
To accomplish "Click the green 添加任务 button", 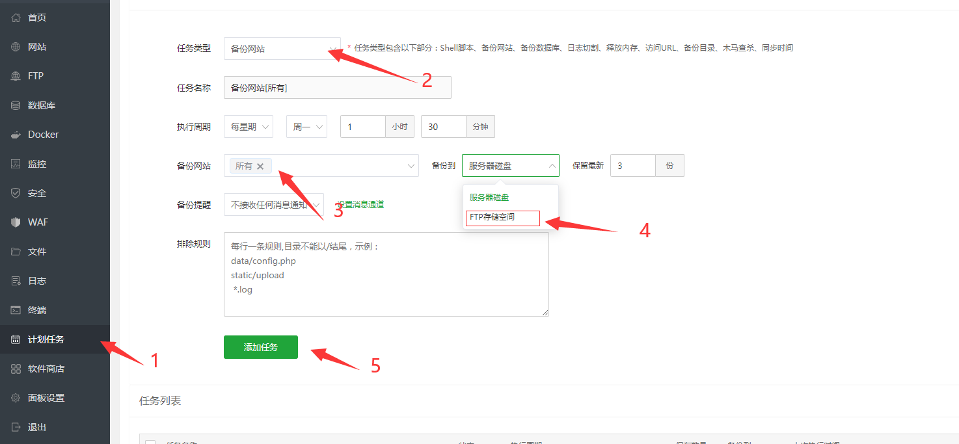I will (x=260, y=347).
